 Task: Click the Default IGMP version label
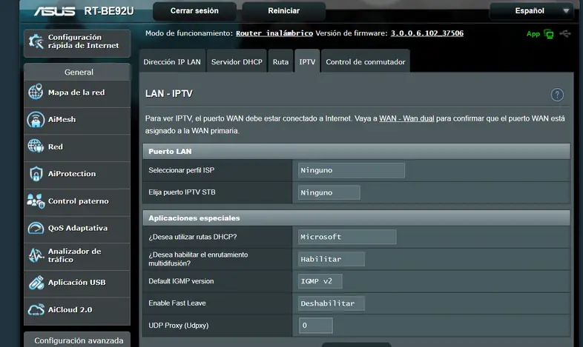pyautogui.click(x=181, y=281)
